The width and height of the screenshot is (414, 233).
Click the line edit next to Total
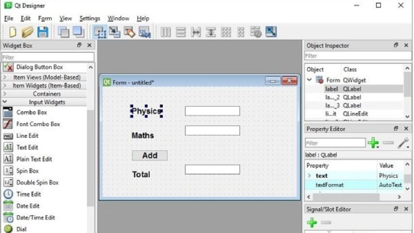point(212,169)
